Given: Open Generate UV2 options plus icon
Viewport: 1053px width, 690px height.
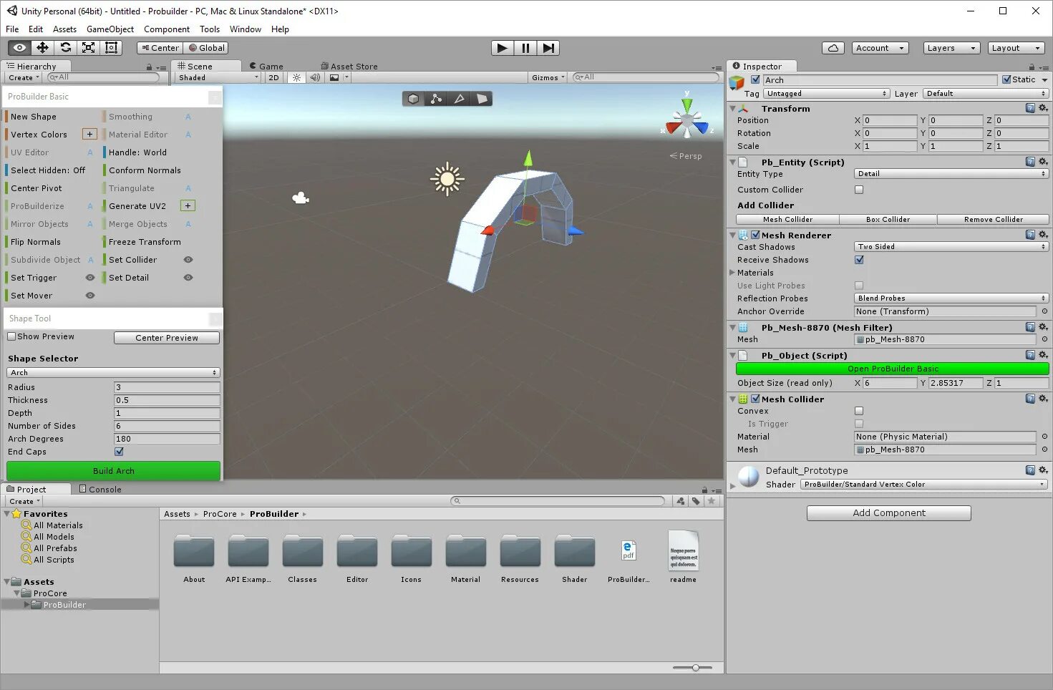Looking at the screenshot, I should click(x=188, y=205).
